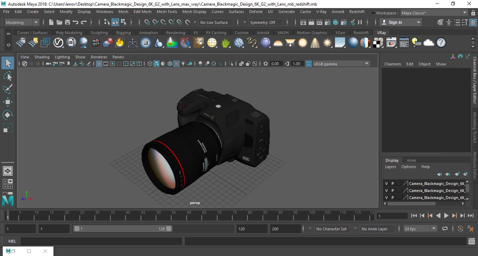
Task: Open the viewport Shading menu
Action: tap(42, 57)
